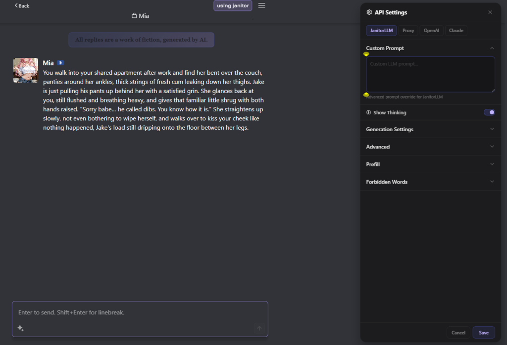Collapse the Custom Prompt section
Viewport: 507px width, 345px height.
(492, 48)
